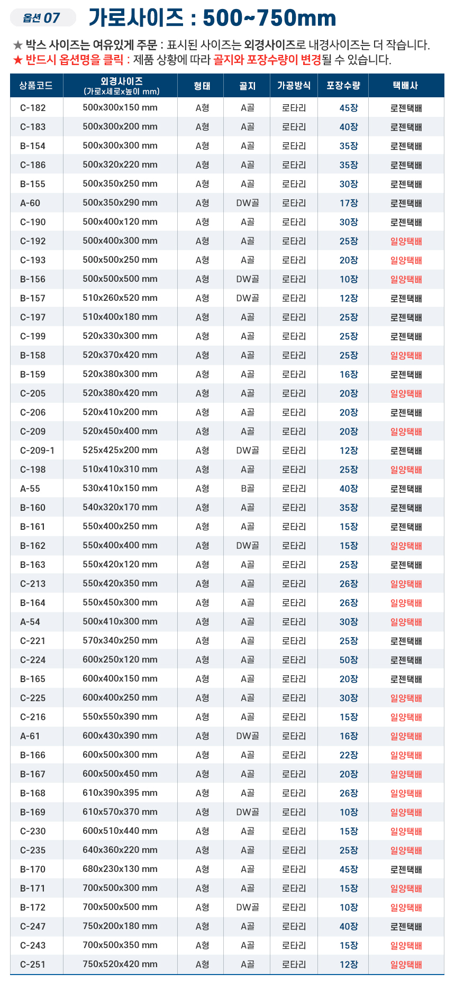Select product code C-182
Image resolution: width=455 pixels, height=992 pixels.
tap(33, 108)
